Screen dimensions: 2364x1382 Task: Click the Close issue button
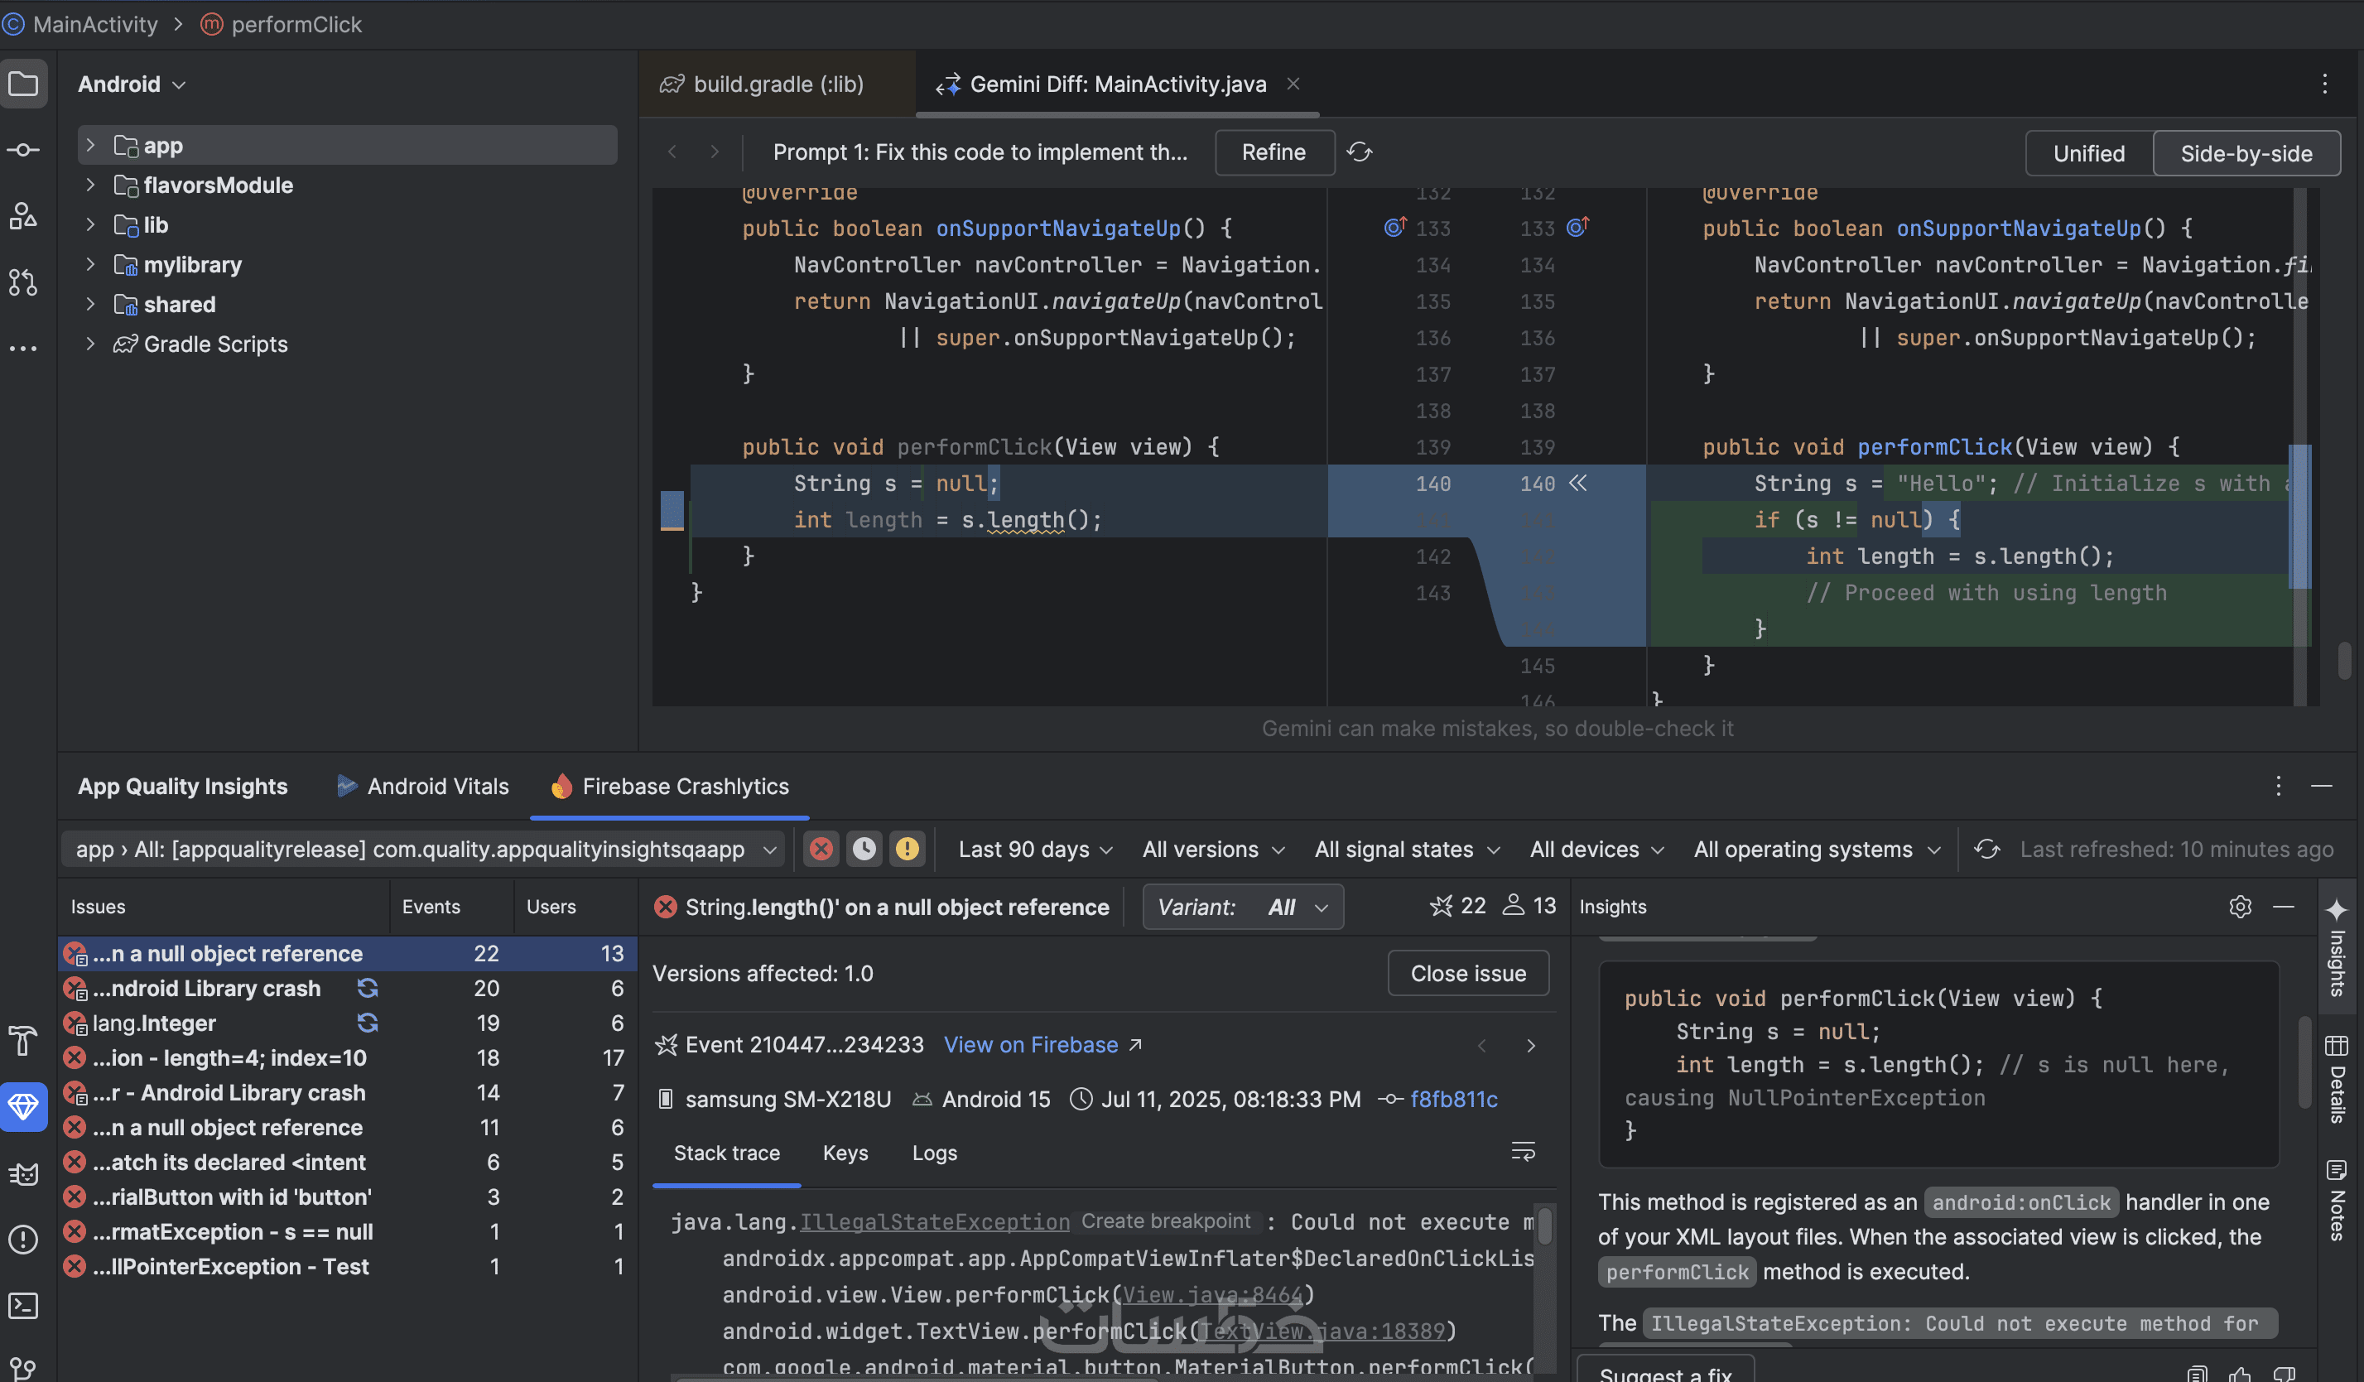click(x=1467, y=973)
